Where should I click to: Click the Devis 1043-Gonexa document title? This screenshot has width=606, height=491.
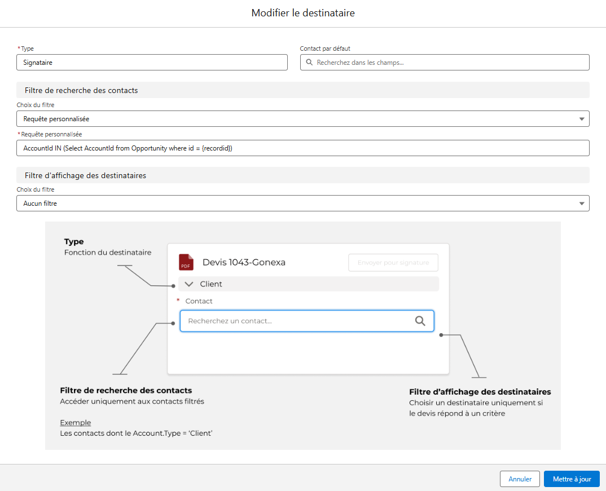[x=244, y=262]
